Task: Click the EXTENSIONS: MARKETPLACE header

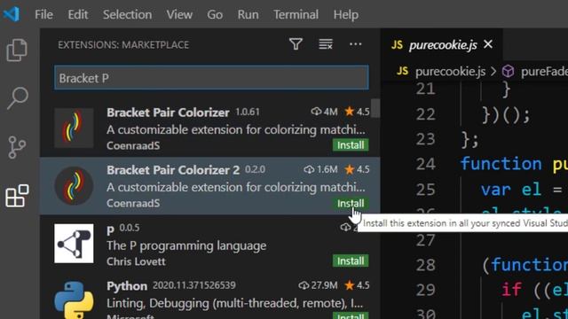Action: [123, 44]
